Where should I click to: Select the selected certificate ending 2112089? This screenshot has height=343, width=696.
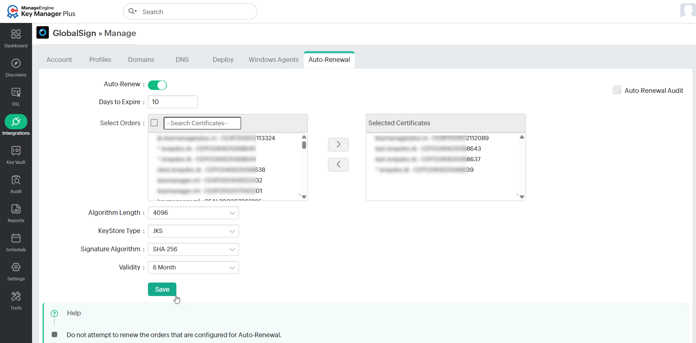pyautogui.click(x=431, y=138)
